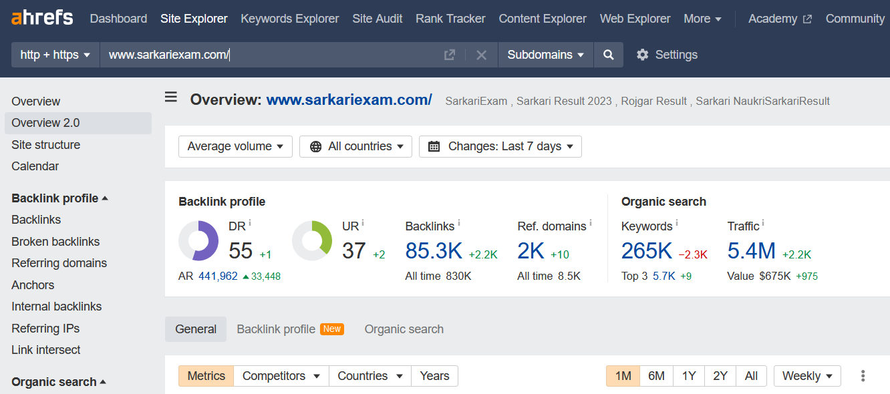This screenshot has width=890, height=394.
Task: Click the search magnifier button
Action: (608, 55)
